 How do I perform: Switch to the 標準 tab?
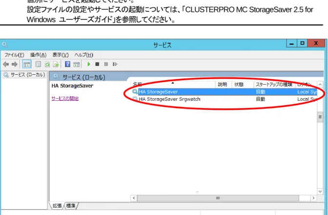(71, 206)
